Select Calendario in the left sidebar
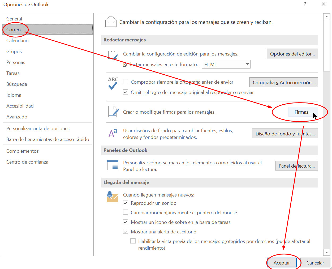The width and height of the screenshot is (332, 269). tap(18, 41)
